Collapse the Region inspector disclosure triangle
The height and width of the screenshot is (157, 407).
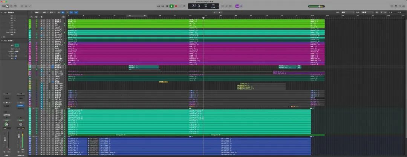[x=2, y=12]
